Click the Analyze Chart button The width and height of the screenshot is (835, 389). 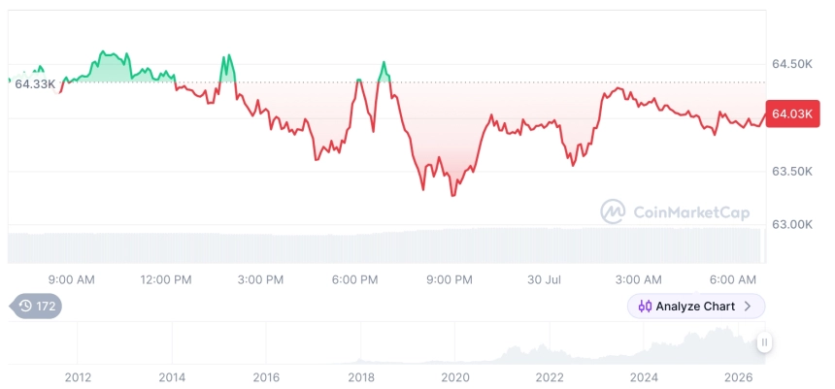pos(696,306)
